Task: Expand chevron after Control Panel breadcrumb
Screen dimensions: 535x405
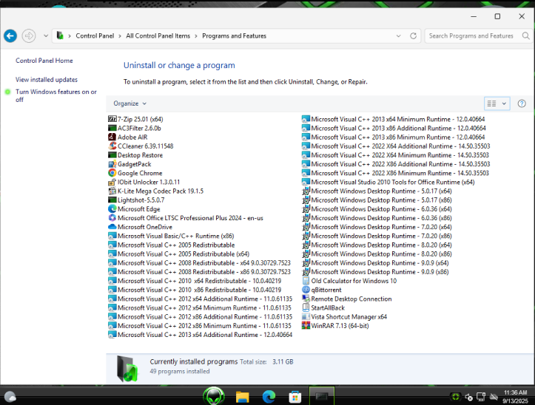Action: tap(120, 36)
